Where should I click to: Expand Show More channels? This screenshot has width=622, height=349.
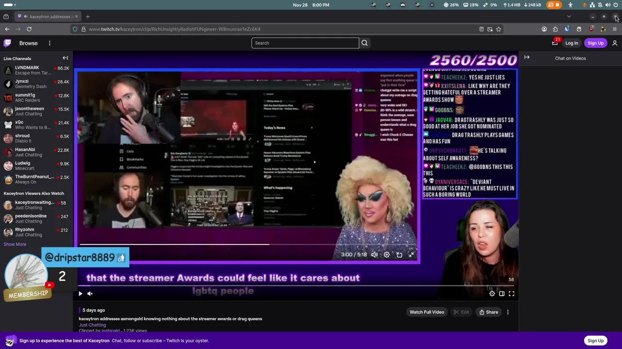click(15, 244)
